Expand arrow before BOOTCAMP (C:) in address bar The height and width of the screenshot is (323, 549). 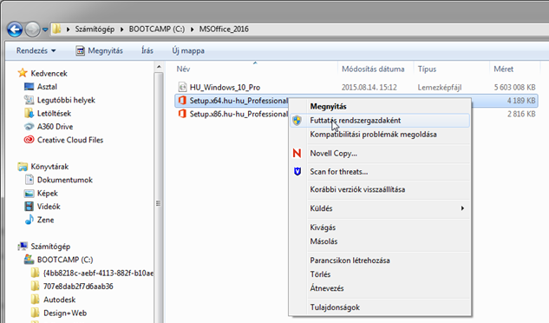[x=121, y=30]
